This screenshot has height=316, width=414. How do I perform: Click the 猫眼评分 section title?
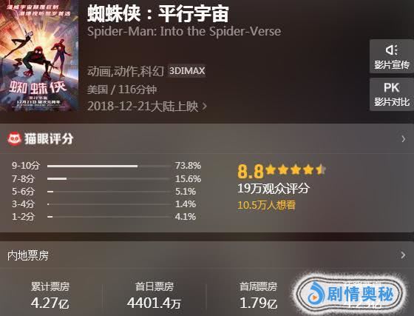click(x=49, y=138)
